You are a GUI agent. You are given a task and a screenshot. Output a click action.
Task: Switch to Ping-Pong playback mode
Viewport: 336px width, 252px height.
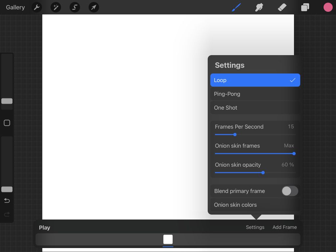(255, 94)
